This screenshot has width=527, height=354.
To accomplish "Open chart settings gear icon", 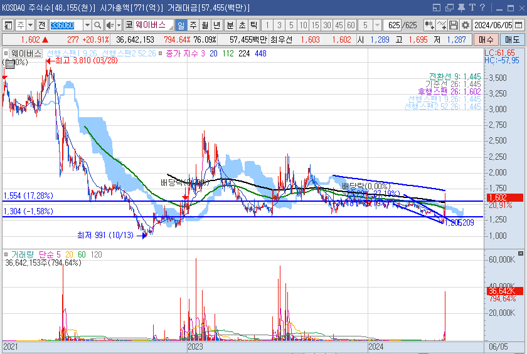I will [x=466, y=25].
